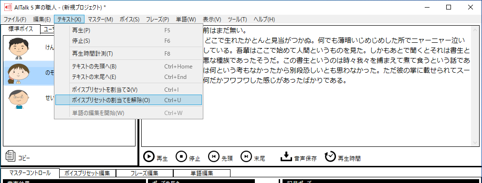Open the ツール(T) menu
This screenshot has width=482, height=183.
point(237,19)
